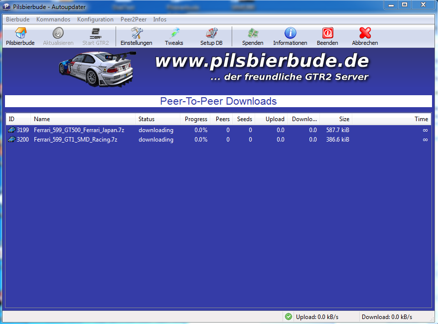Screen dimensions: 438x324
Task: Open the Infos menu
Action: [x=160, y=19]
